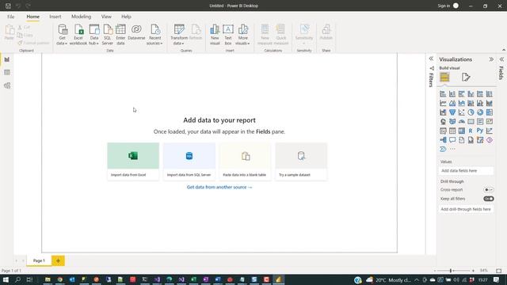This screenshot has height=285, width=507.
Task: Switch to Model view in left sidebar
Action: click(7, 85)
